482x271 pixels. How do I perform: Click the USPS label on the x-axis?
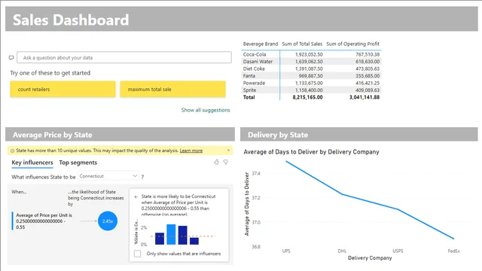(x=398, y=251)
